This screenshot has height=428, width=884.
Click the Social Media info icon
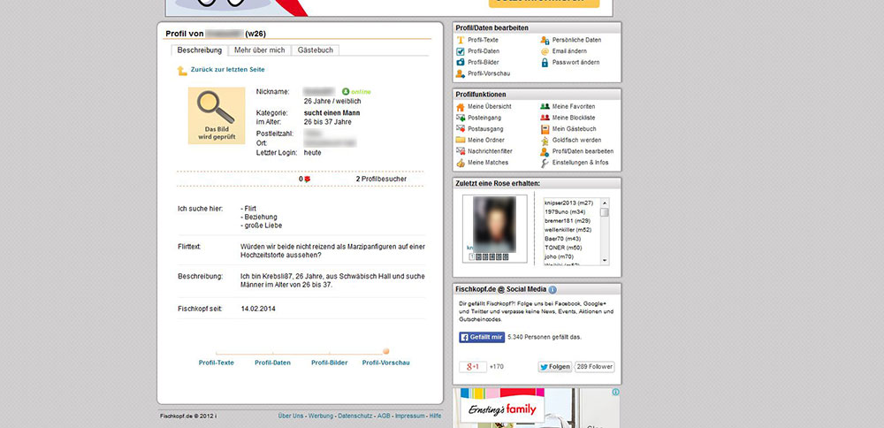552,289
